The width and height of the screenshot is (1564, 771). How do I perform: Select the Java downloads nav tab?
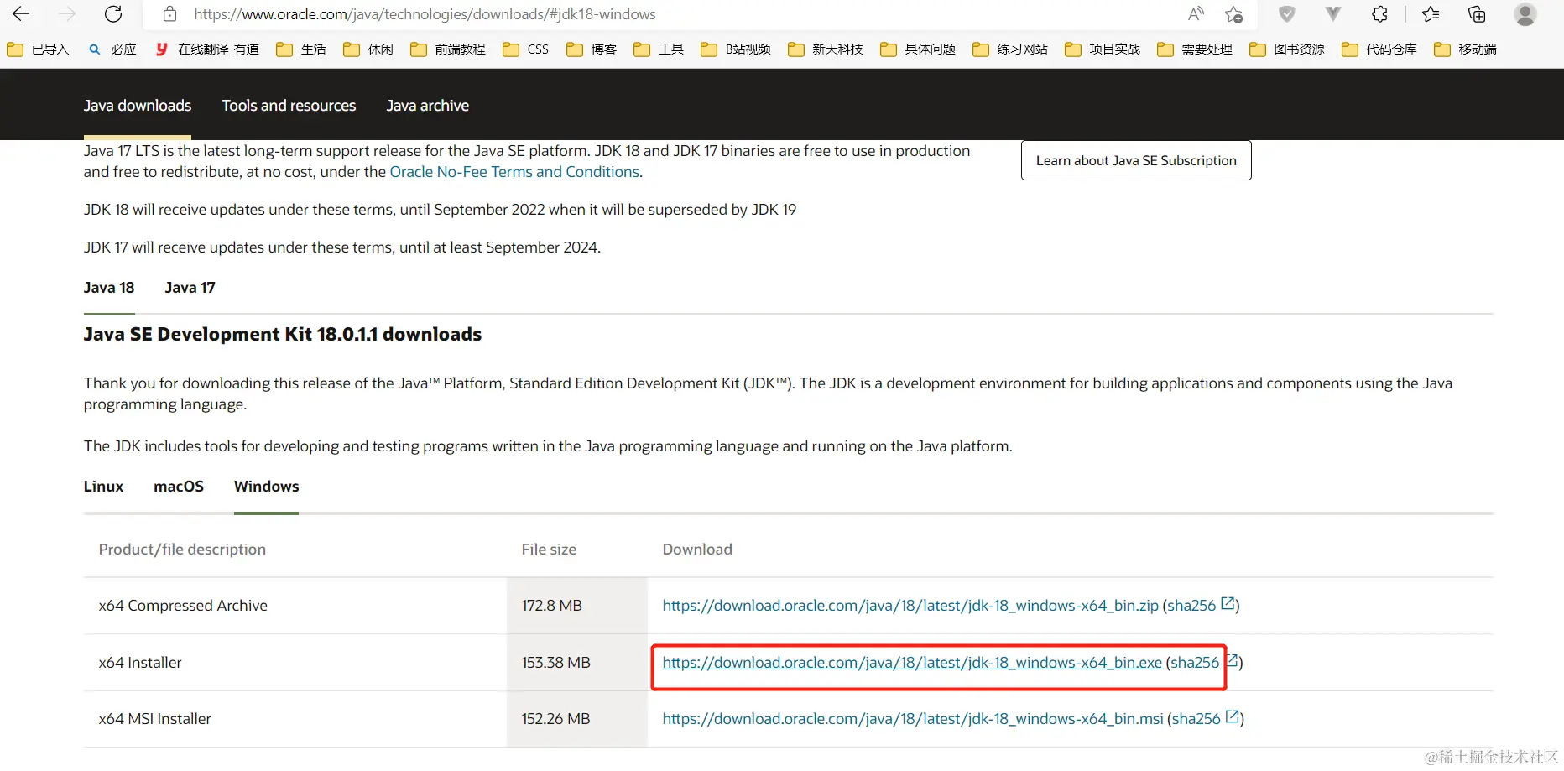click(x=138, y=106)
